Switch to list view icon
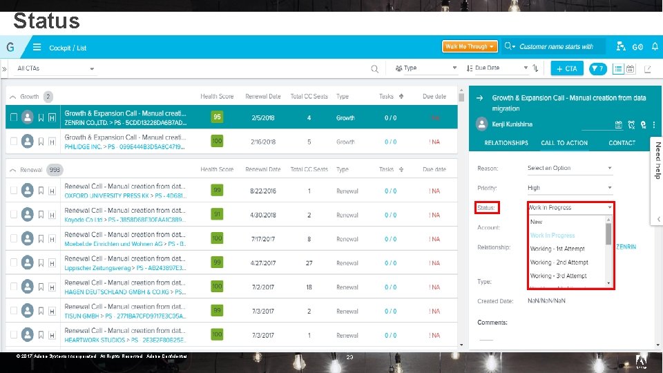This screenshot has width=663, height=373. pyautogui.click(x=617, y=69)
